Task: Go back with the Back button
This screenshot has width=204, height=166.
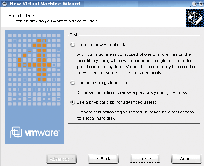Action: [103, 159]
